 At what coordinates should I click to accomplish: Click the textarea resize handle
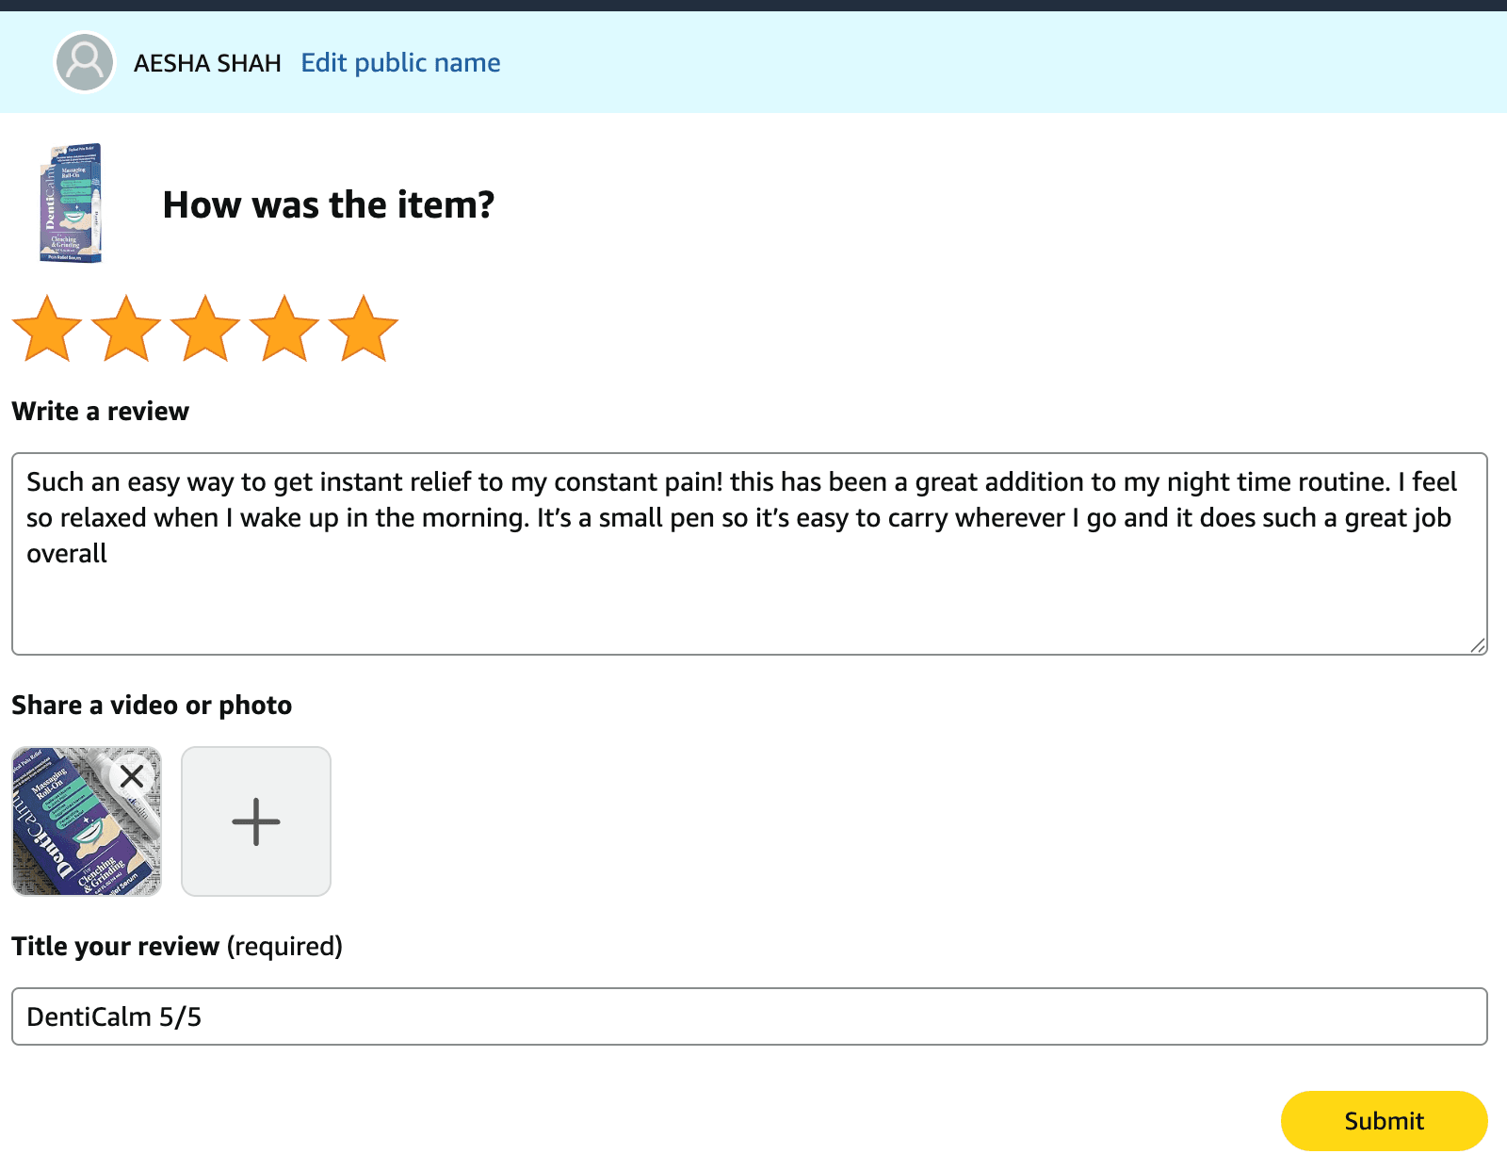(x=1480, y=644)
